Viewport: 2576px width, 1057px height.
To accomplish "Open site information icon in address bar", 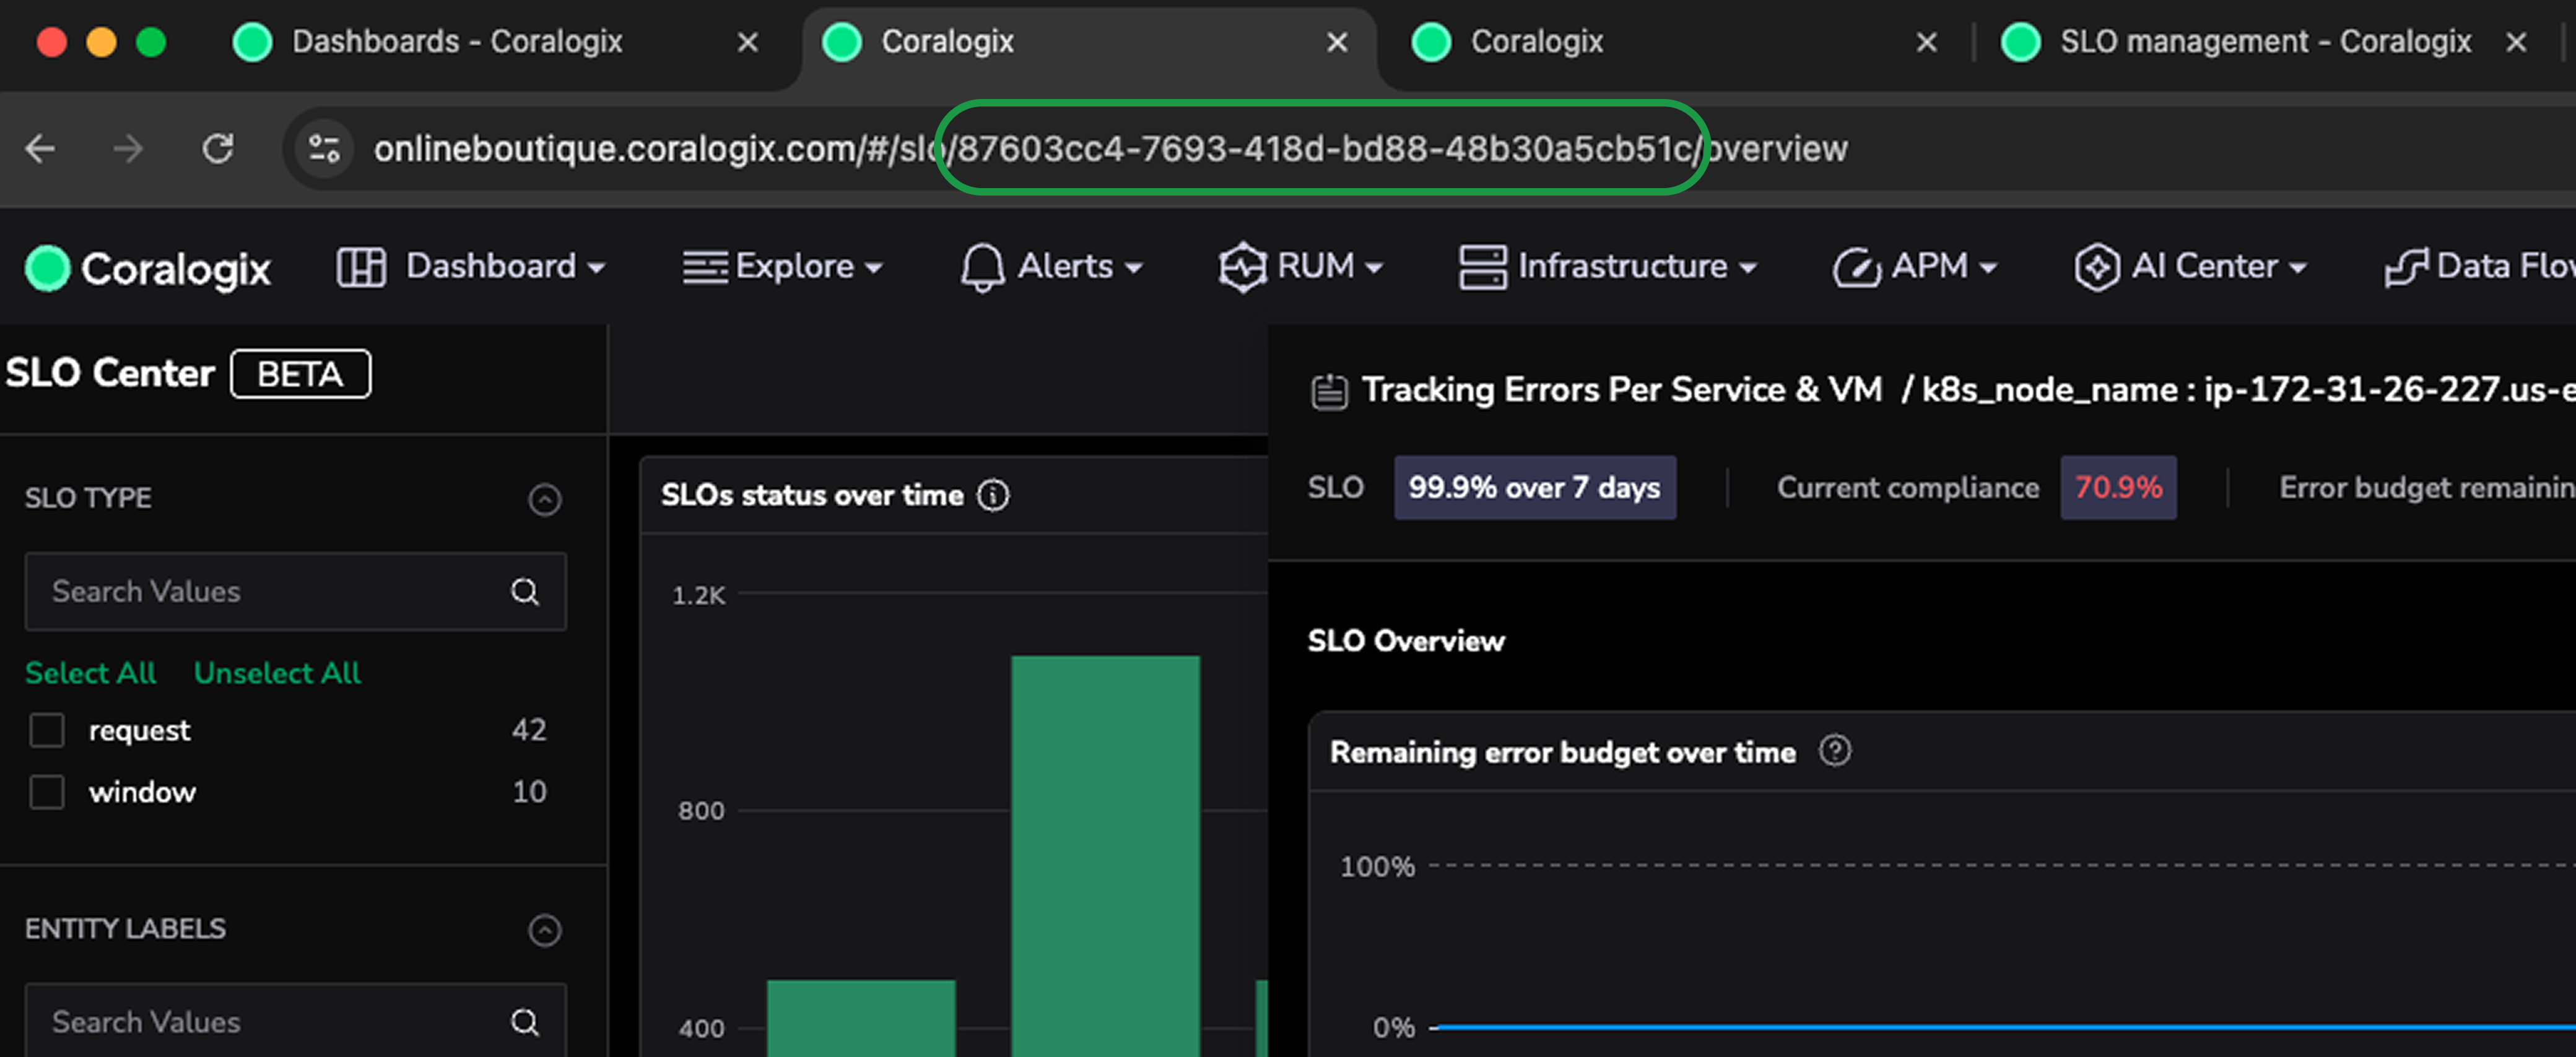I will [x=324, y=149].
